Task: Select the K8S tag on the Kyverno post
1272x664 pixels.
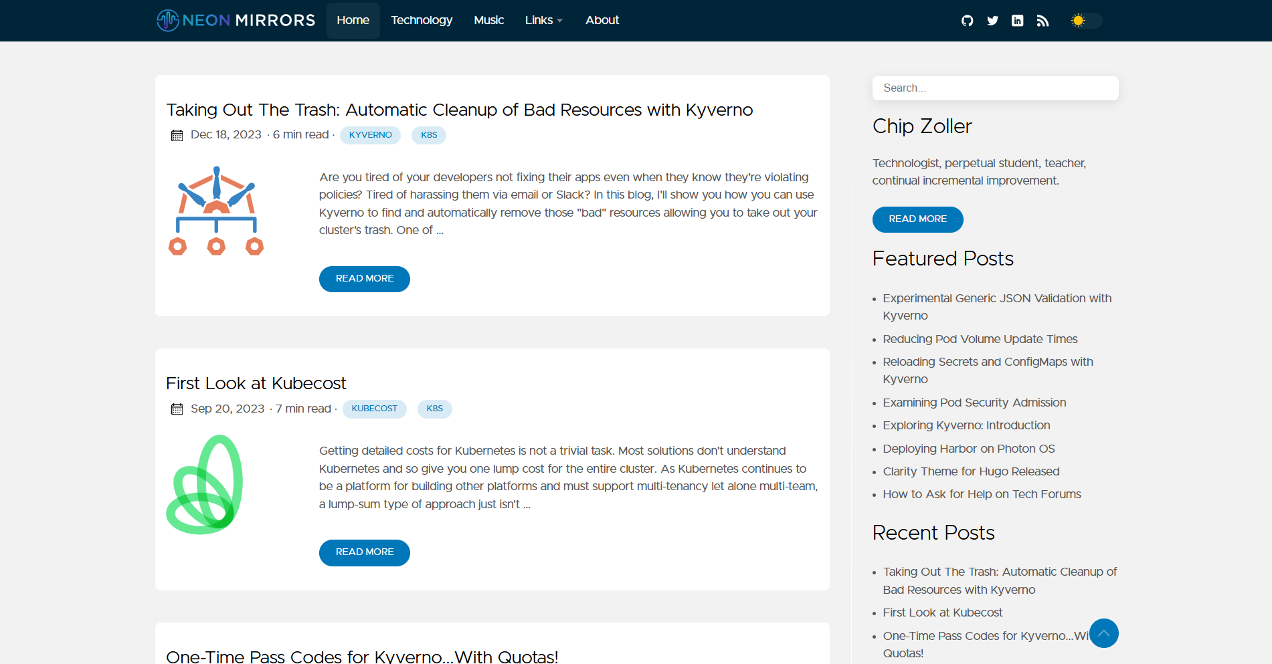Action: click(x=429, y=135)
